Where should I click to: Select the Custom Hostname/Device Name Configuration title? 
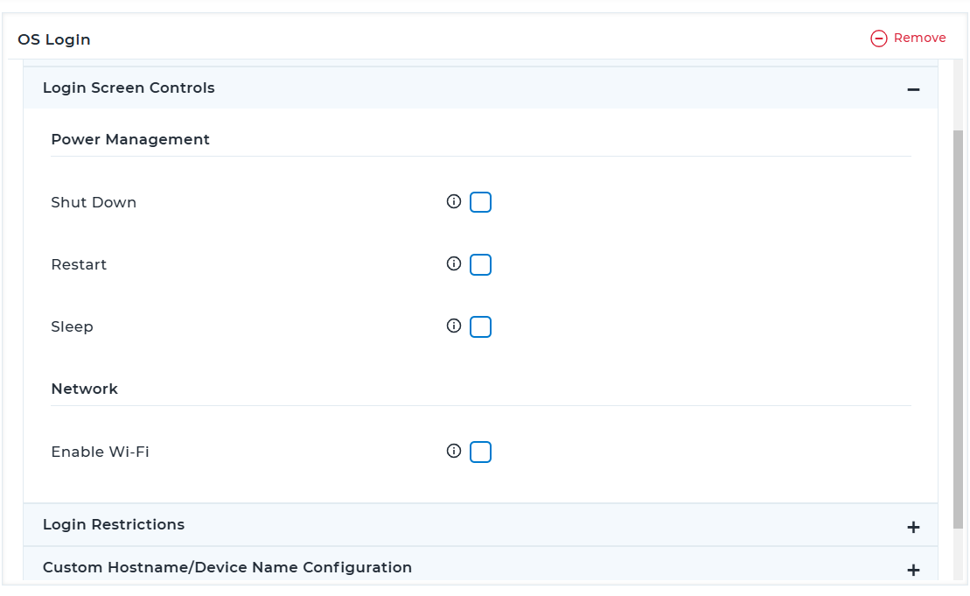[227, 567]
